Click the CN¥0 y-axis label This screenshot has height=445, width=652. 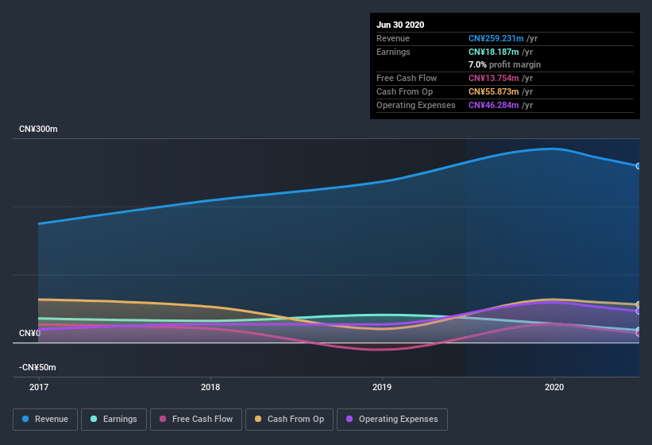point(29,333)
